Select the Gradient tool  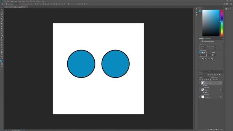[2, 36]
